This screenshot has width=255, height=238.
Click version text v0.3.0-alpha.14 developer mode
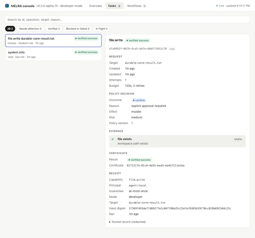(59, 6)
